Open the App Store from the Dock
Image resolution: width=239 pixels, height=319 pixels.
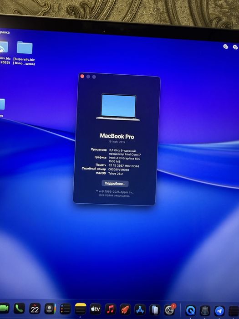(x=140, y=310)
